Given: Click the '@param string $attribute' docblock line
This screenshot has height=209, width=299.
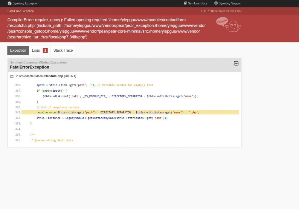Looking at the screenshot, I should point(52,140).
